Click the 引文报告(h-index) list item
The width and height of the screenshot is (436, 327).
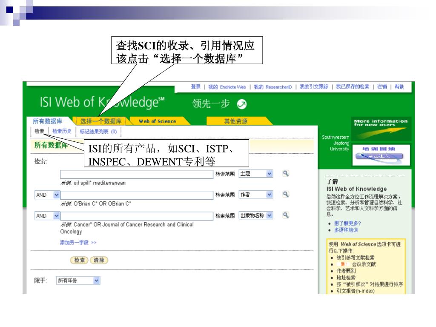pos(356,291)
